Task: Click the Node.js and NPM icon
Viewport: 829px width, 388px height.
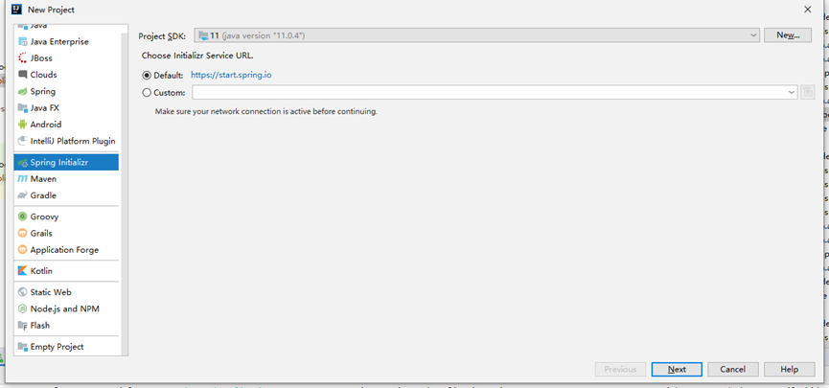Action: coord(22,308)
